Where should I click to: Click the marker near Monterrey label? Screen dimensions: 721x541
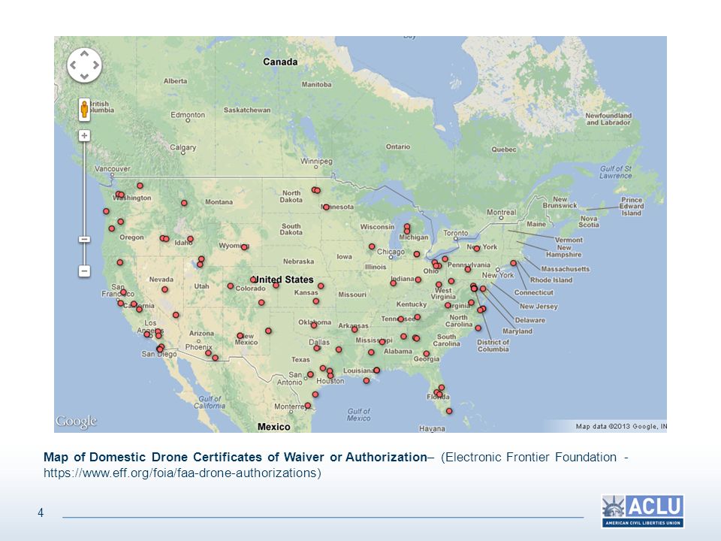[308, 406]
